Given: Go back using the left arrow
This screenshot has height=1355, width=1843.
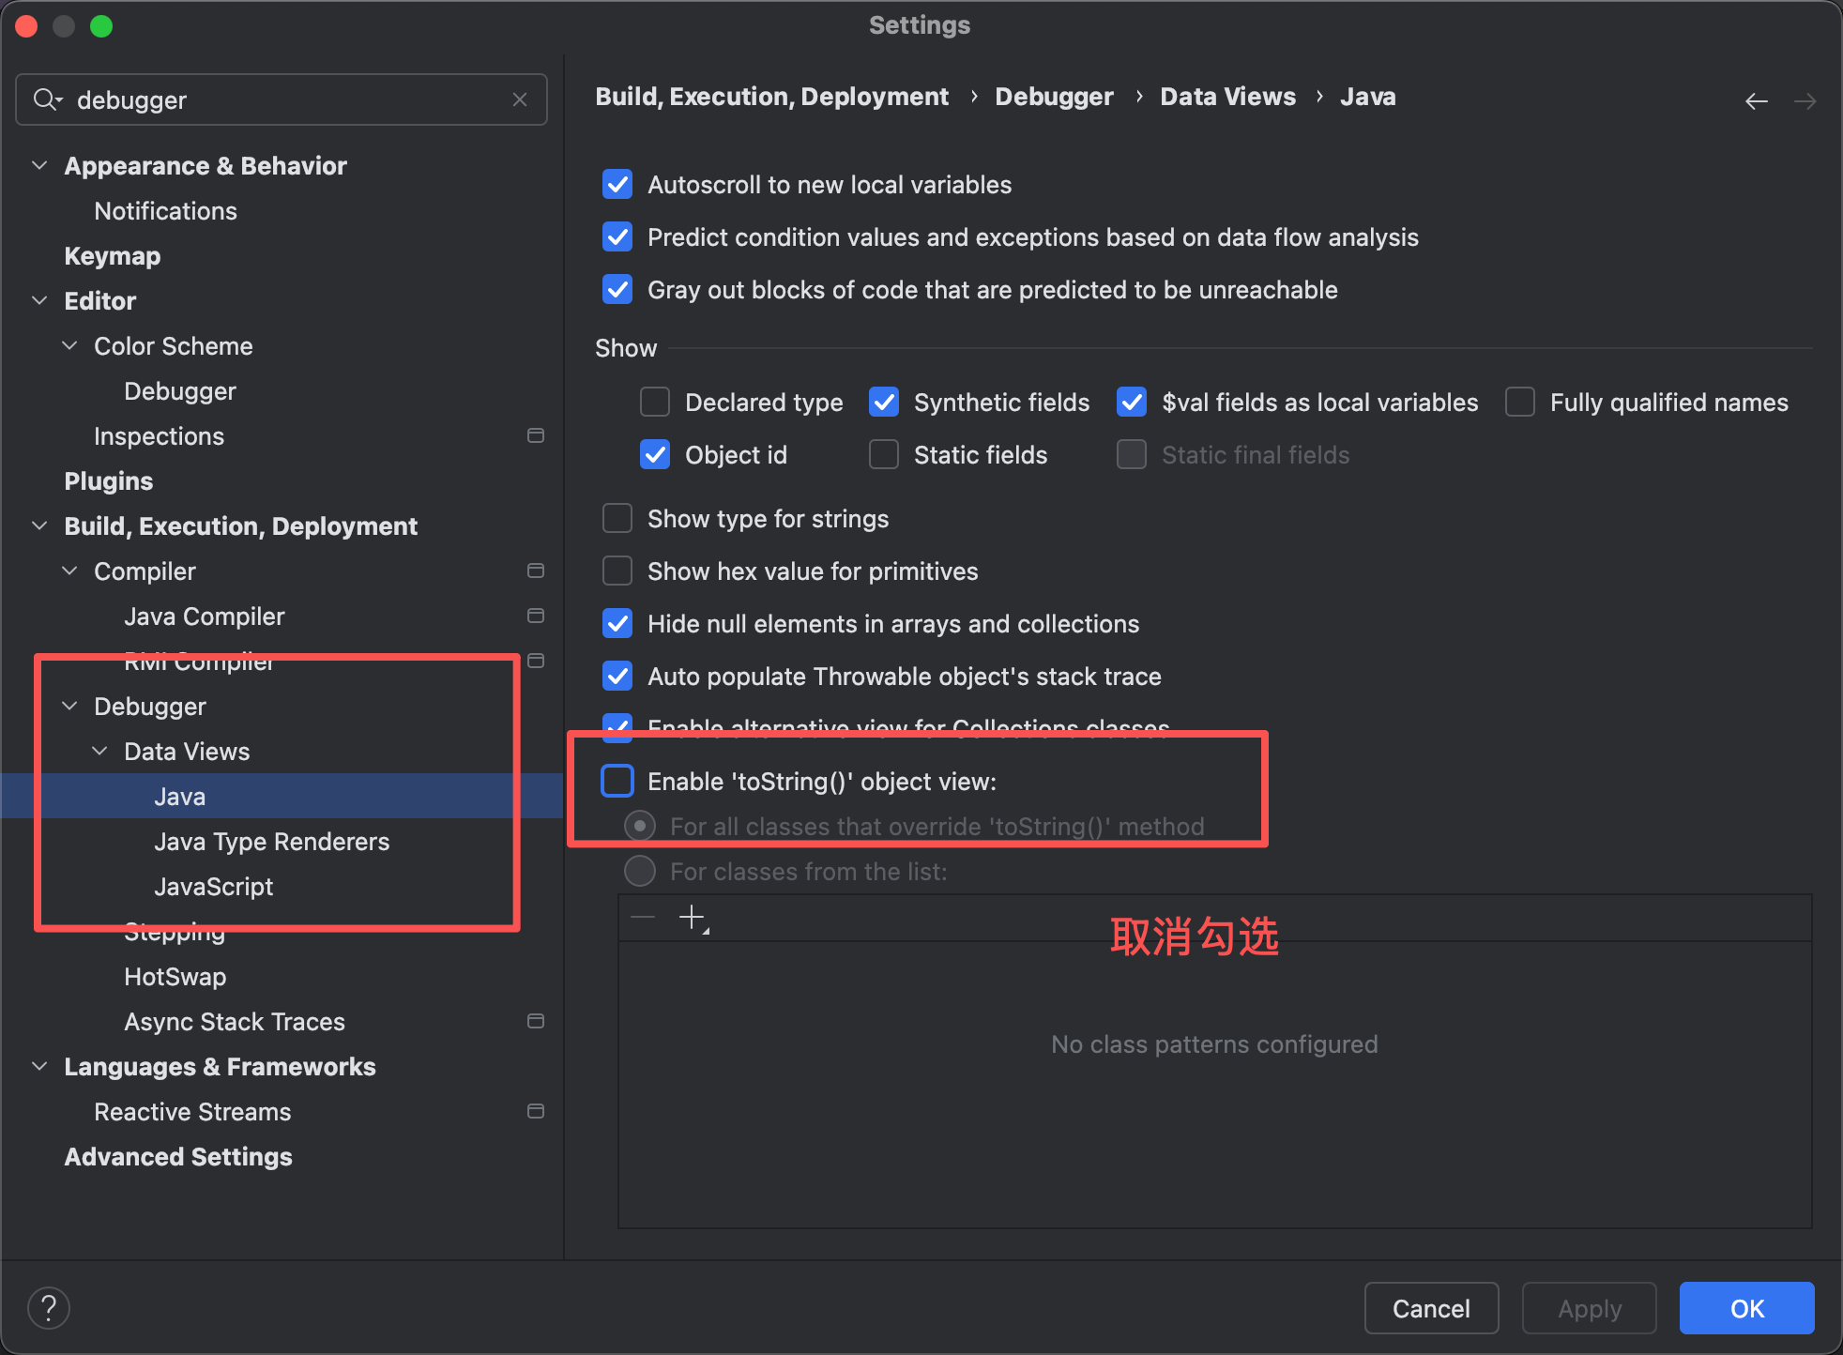Looking at the screenshot, I should [x=1756, y=100].
